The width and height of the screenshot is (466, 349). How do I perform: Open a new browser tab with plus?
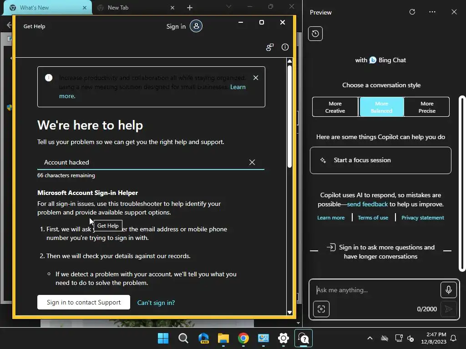coord(190,8)
